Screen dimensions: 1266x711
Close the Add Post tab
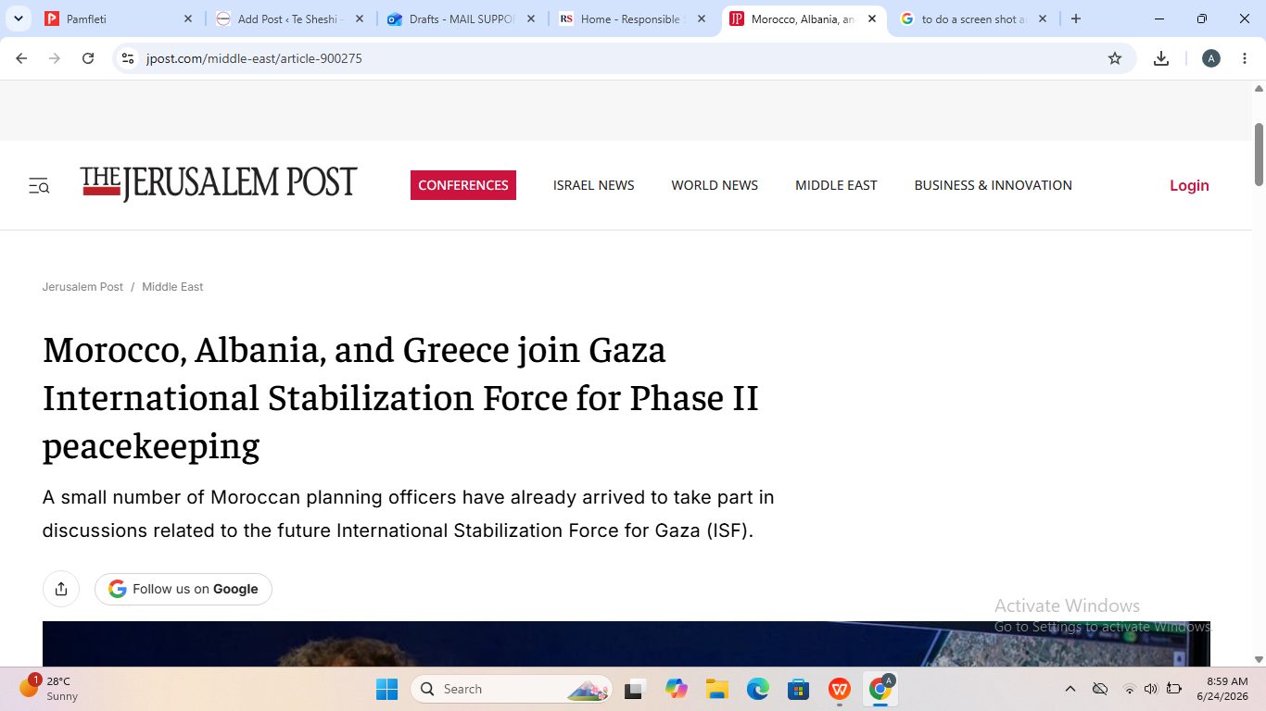coord(359,19)
